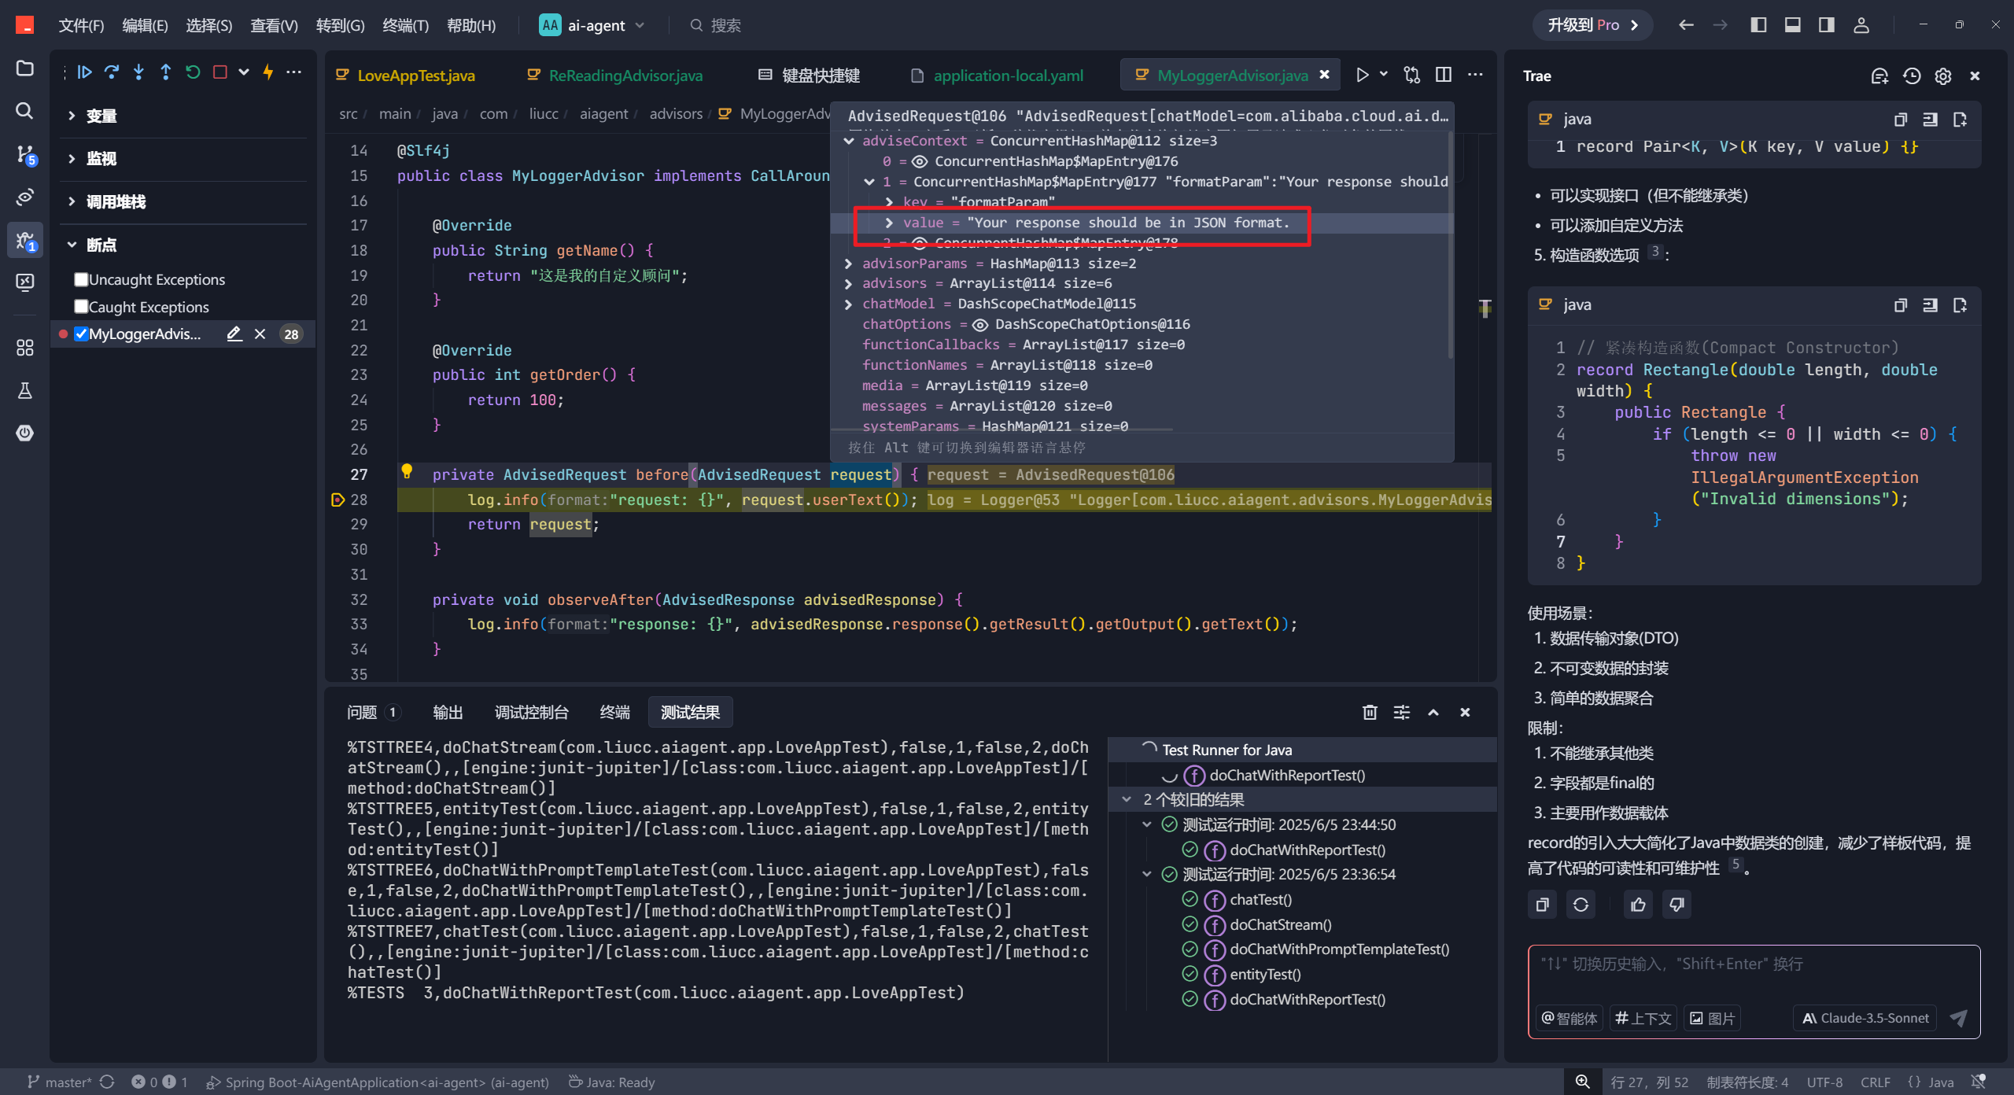Click the 升级到 Pro button
Viewport: 2014px width, 1095px height.
click(x=1592, y=25)
